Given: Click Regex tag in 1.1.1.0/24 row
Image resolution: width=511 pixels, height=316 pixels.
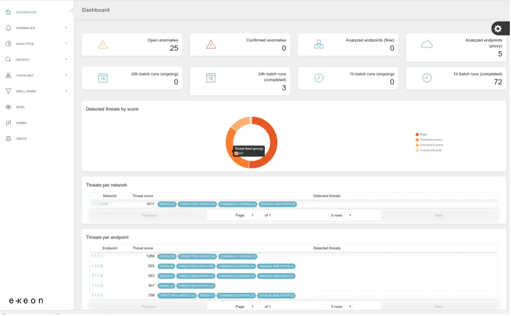Looking at the screenshot, I should (167, 204).
